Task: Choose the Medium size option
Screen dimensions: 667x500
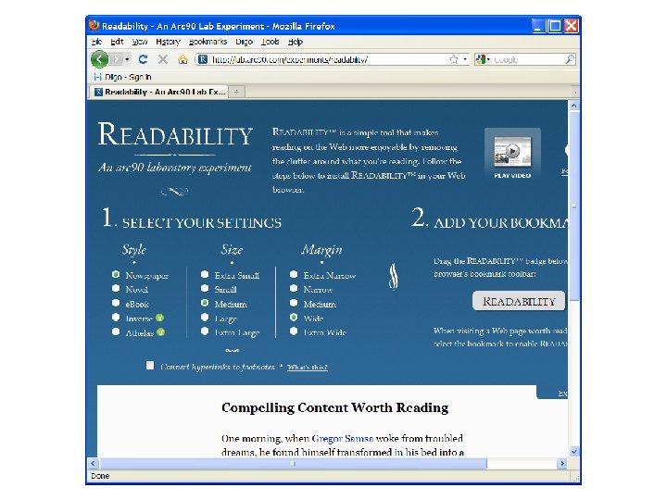Action: (205, 303)
